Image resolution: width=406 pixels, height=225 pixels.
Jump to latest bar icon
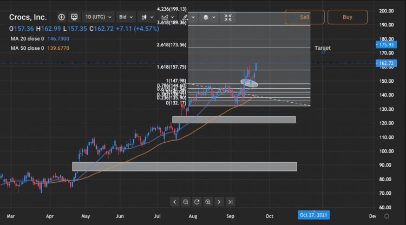tap(230, 202)
